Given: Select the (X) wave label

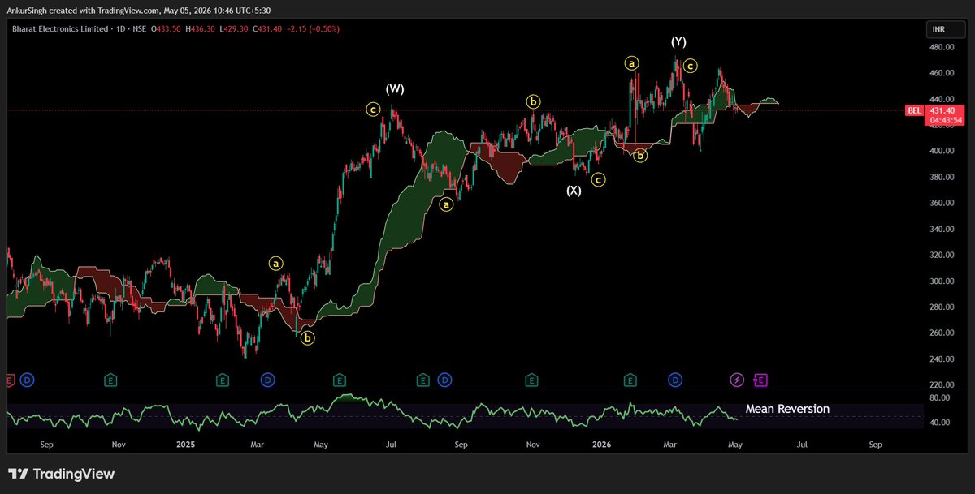Looking at the screenshot, I should coord(574,191).
